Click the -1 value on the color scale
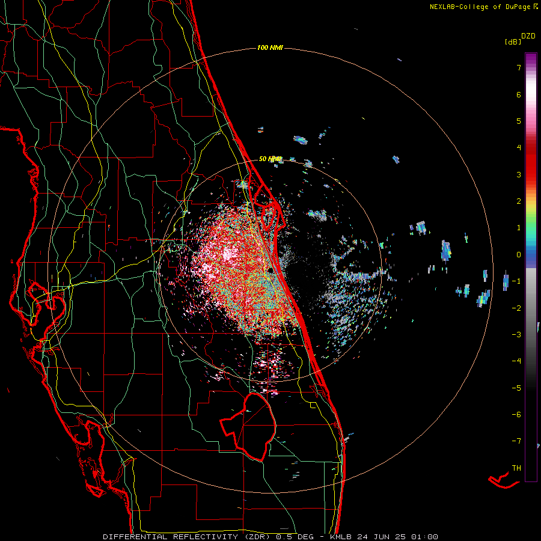 coord(516,281)
